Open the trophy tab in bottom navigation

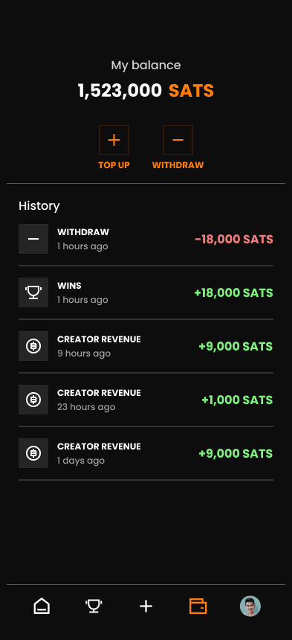(x=94, y=606)
